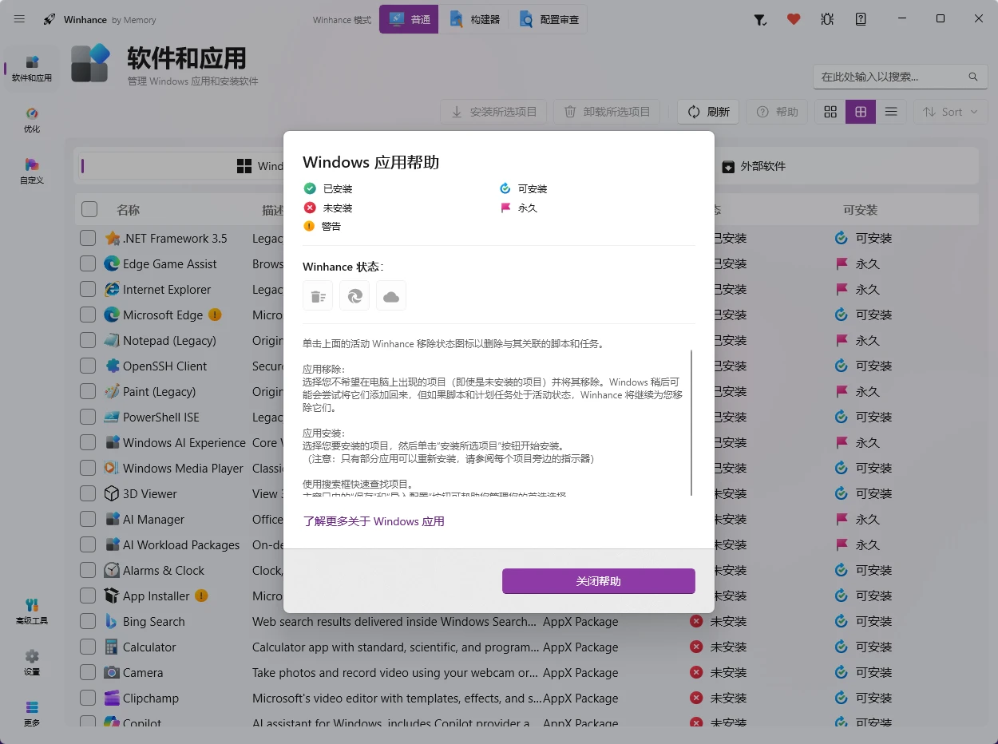This screenshot has height=744, width=998.
Task: Switch to the 外部软件 tab
Action: tap(754, 166)
